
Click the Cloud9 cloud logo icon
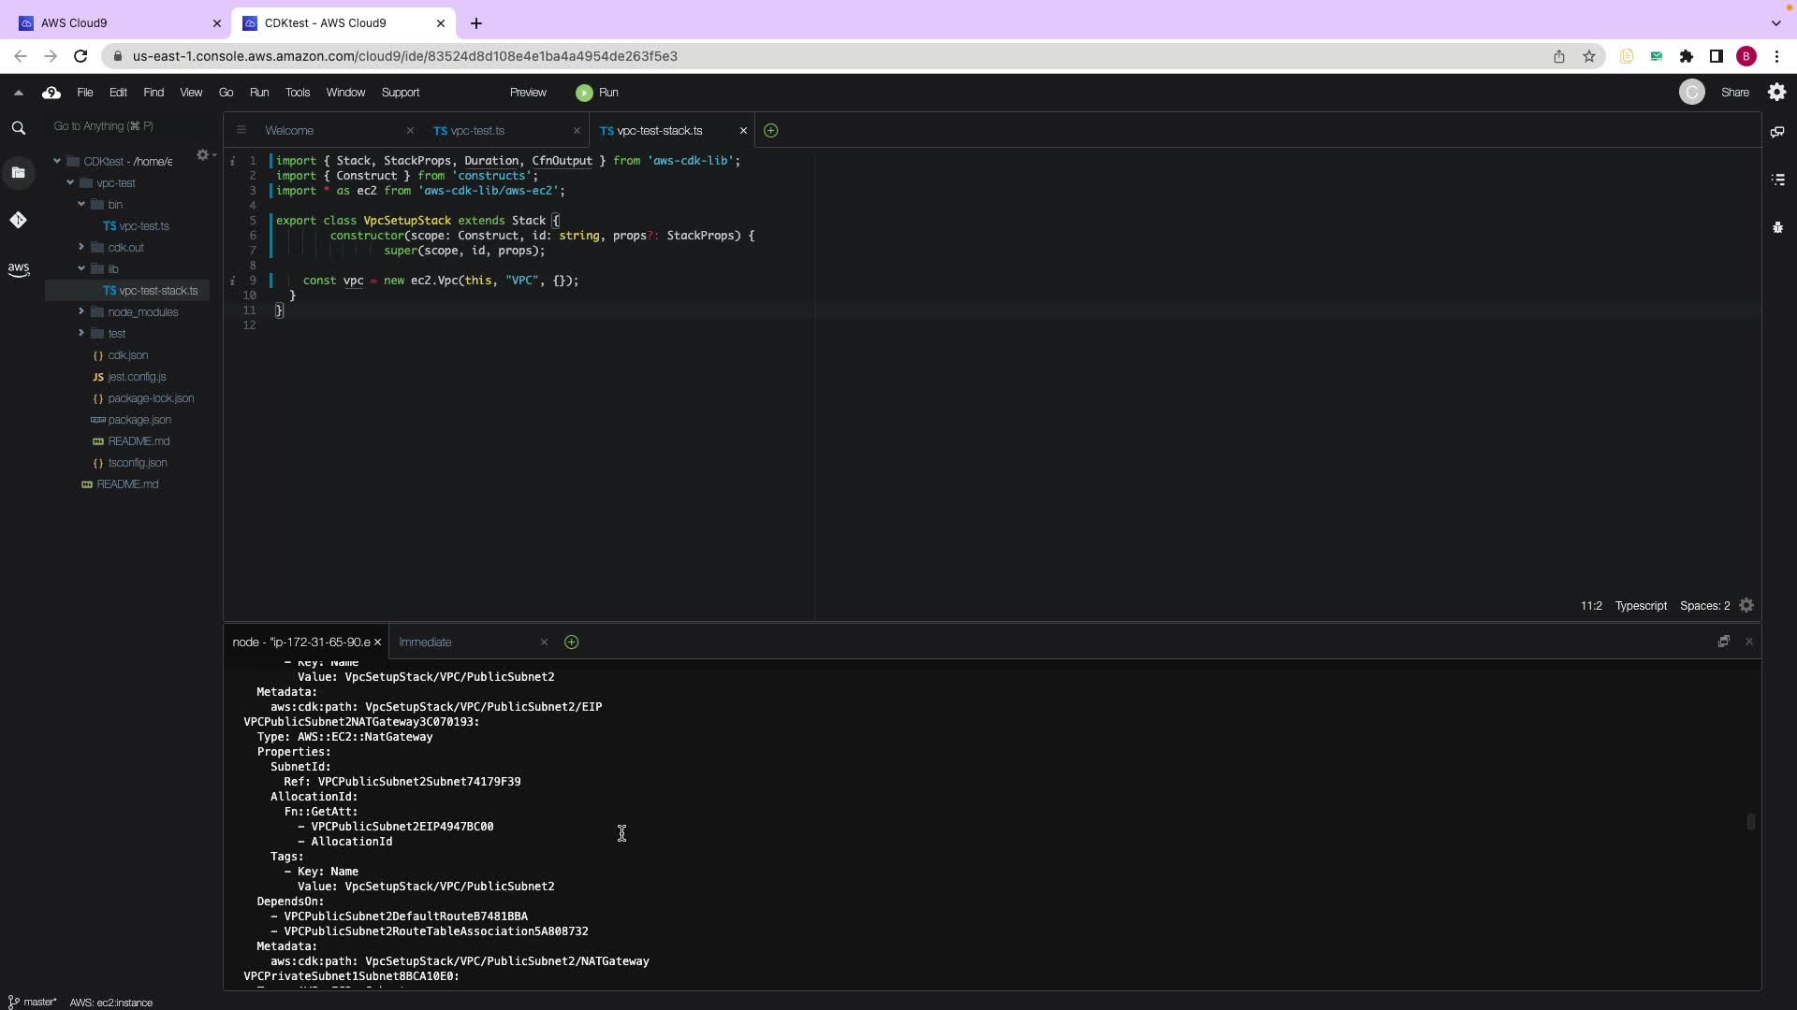click(51, 93)
